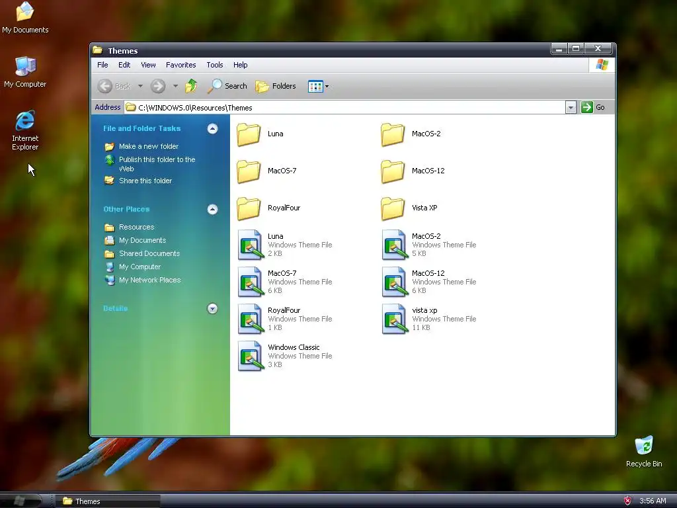Screen dimensions: 677x508
Task: Click Publish this folder to the Web
Action: pyautogui.click(x=157, y=164)
